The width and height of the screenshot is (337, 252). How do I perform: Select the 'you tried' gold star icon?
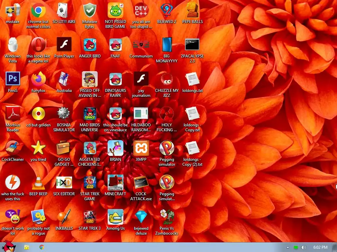tap(38, 148)
